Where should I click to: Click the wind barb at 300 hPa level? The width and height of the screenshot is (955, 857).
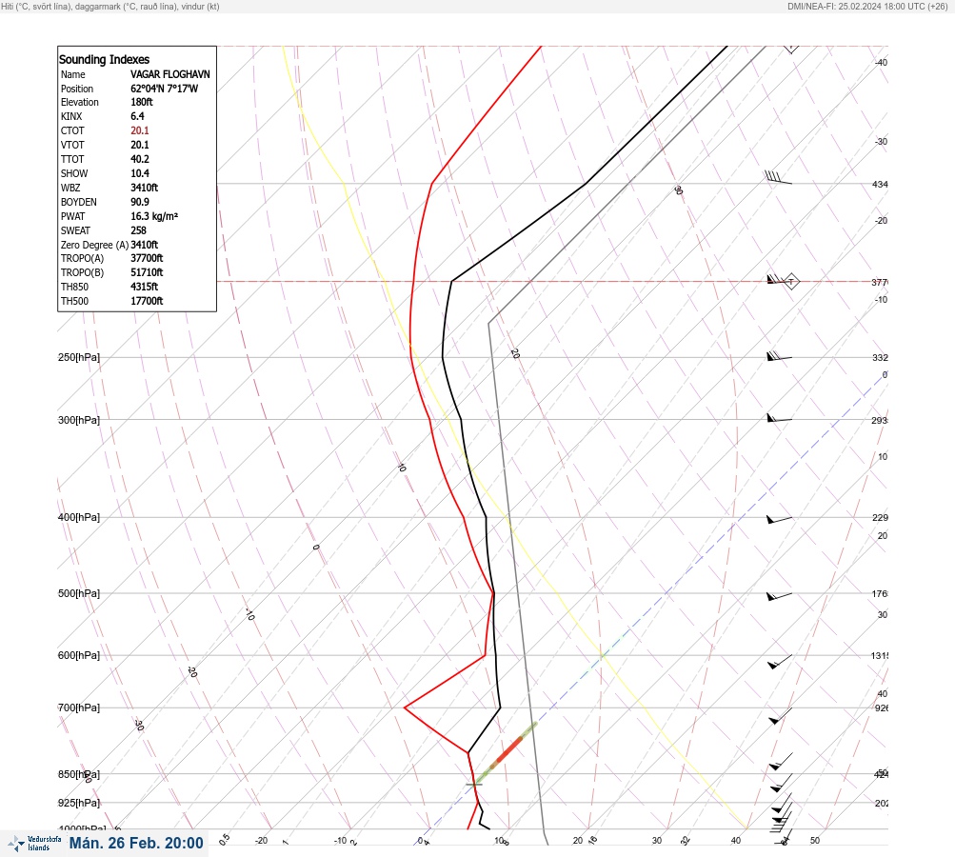coord(779,418)
